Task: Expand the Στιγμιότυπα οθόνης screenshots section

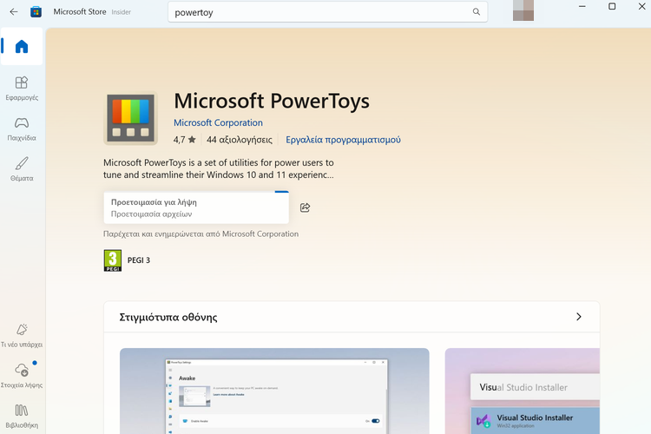Action: tap(579, 317)
